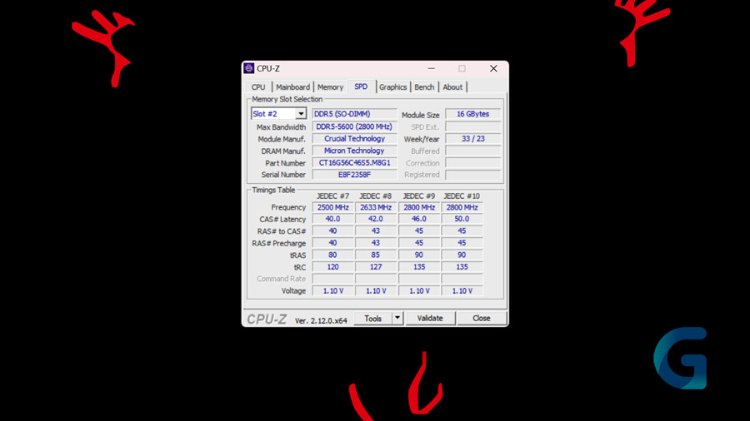750x421 pixels.
Task: Click the CAS# Latency 46.0 cell
Action: (x=419, y=219)
